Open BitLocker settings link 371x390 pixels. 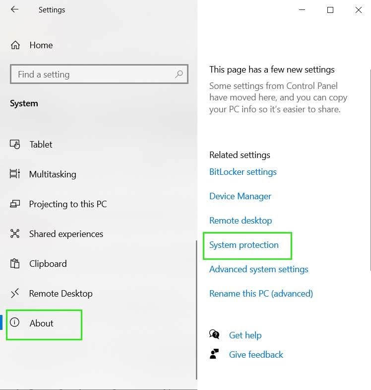click(243, 172)
